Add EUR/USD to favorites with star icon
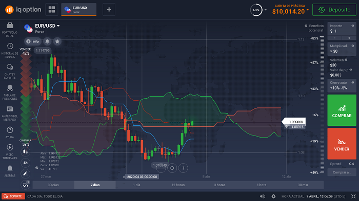This screenshot has height=201, width=359. coord(57,41)
